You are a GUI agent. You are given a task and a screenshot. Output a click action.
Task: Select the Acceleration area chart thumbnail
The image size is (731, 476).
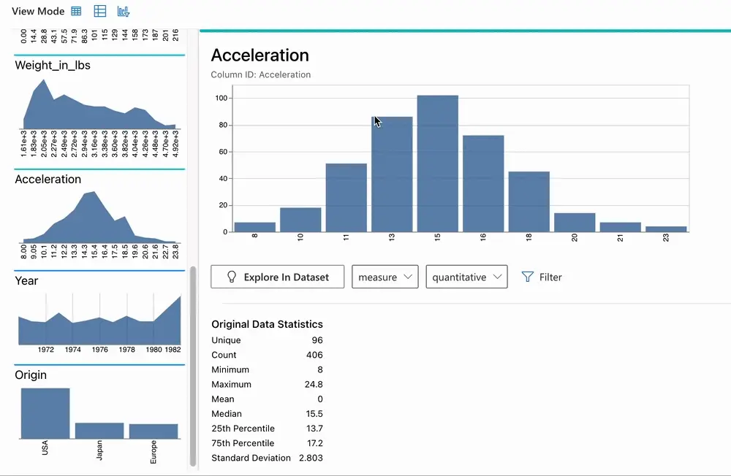tap(99, 217)
